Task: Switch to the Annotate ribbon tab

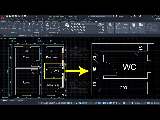Action: click(17, 21)
